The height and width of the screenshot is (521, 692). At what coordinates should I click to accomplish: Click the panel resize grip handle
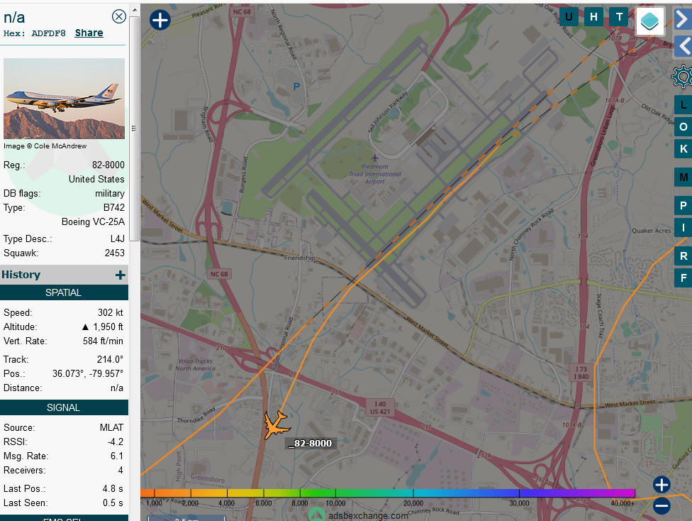[x=134, y=128]
